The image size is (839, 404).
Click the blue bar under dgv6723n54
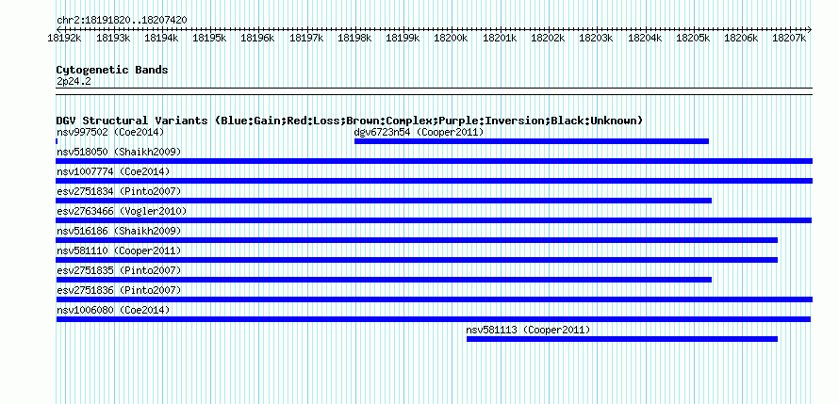coord(532,141)
